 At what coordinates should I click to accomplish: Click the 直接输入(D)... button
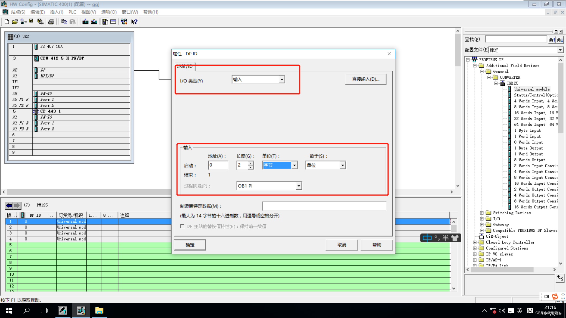[x=366, y=79]
